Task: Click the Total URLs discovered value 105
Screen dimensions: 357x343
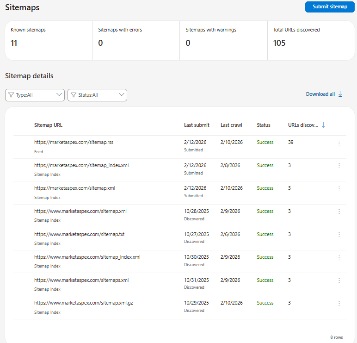Action: click(x=279, y=43)
